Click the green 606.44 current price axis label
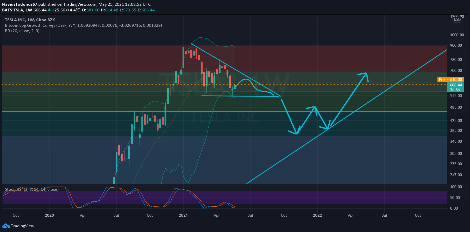 pyautogui.click(x=456, y=85)
